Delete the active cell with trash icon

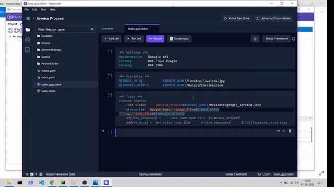coord(290,131)
